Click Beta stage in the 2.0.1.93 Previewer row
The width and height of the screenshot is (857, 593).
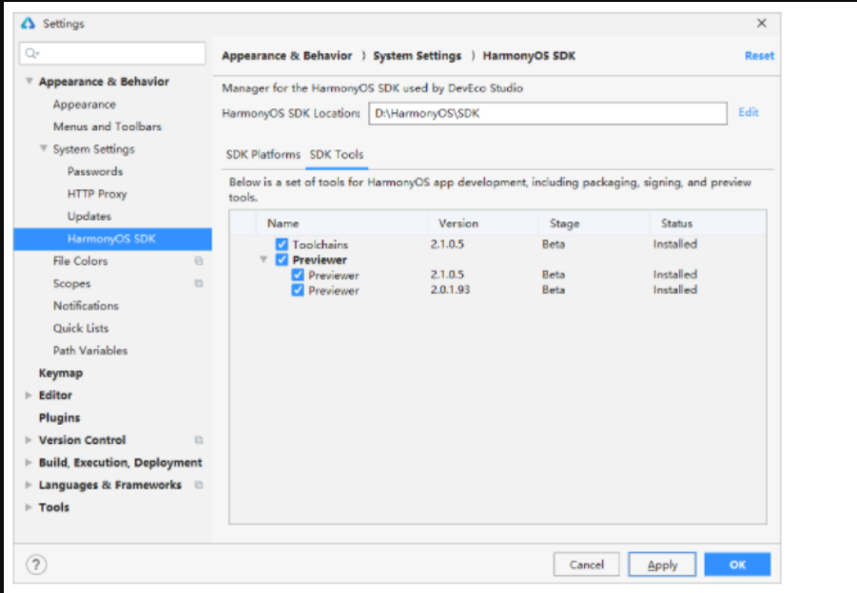(x=554, y=290)
